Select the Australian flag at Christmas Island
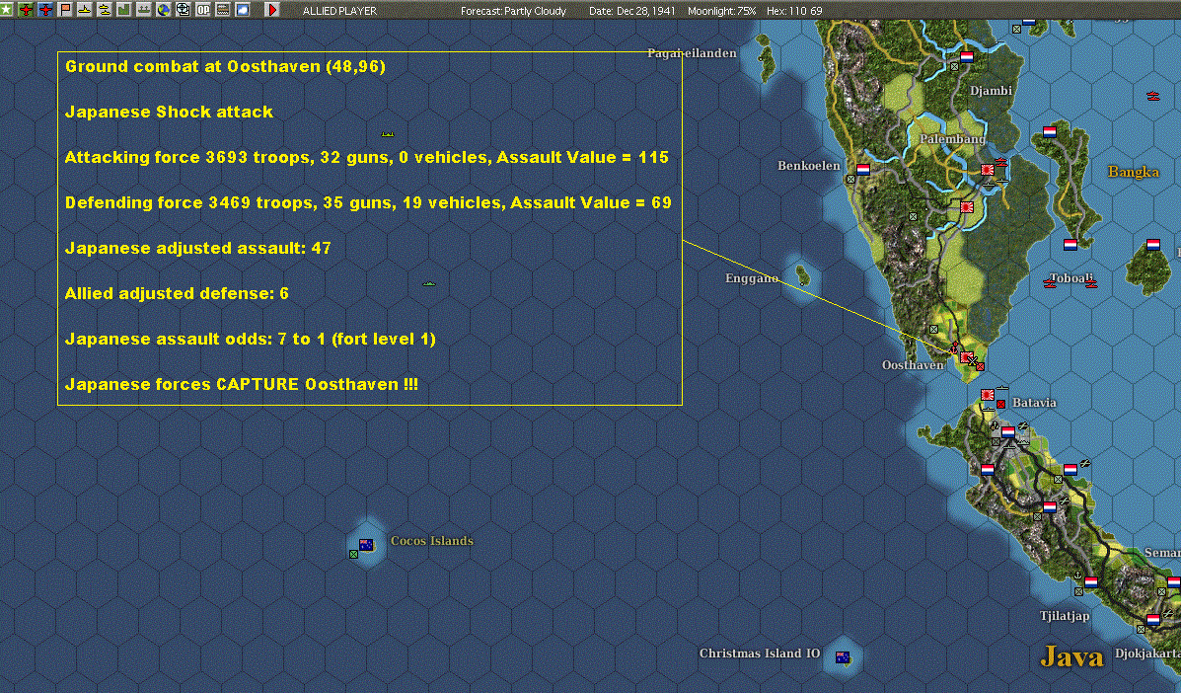 point(843,657)
